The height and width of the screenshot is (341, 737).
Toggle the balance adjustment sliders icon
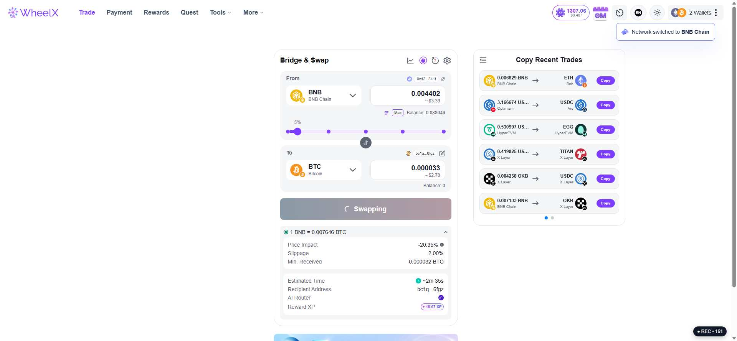pyautogui.click(x=387, y=113)
